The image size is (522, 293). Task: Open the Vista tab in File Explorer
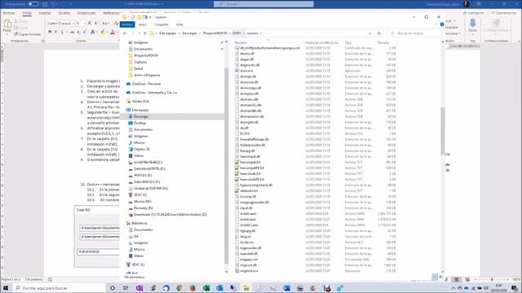(179, 24)
